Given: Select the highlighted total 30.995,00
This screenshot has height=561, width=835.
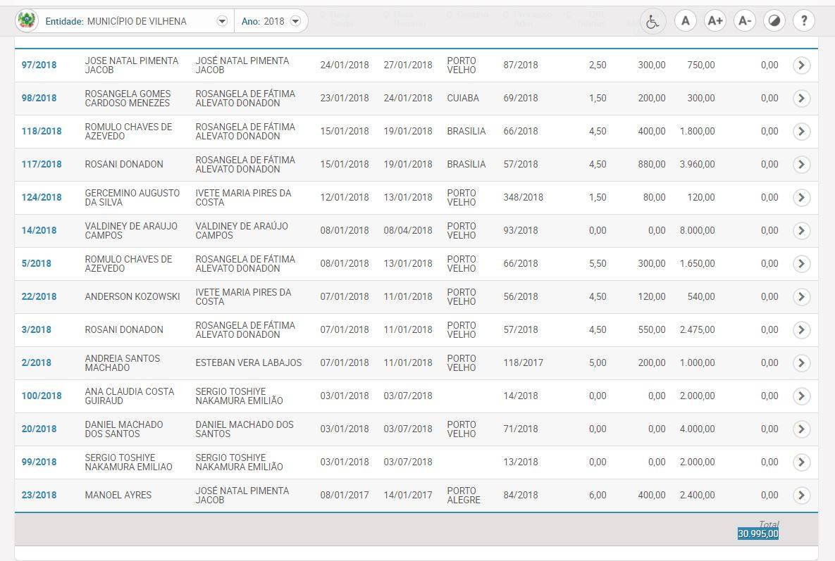Looking at the screenshot, I should point(757,534).
